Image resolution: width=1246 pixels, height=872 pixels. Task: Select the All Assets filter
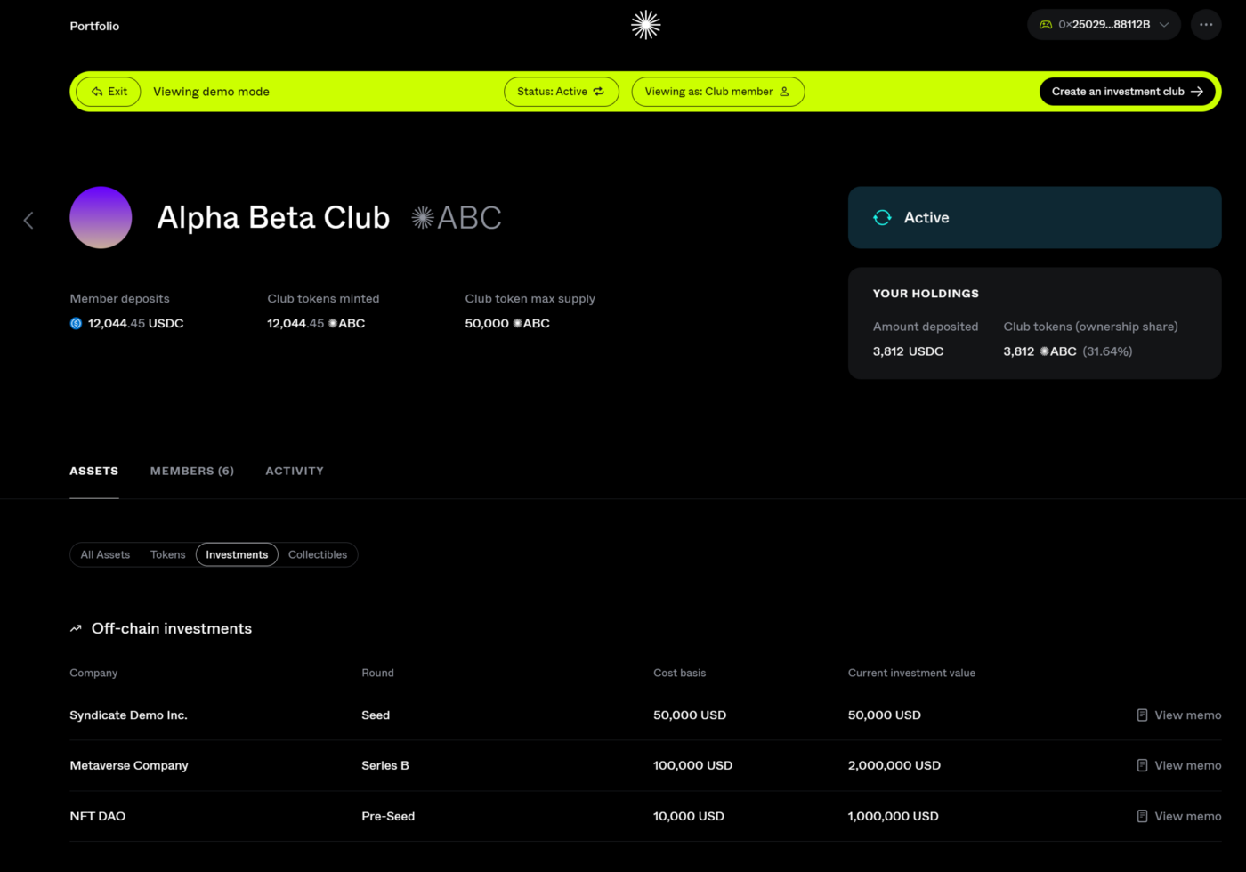coord(105,554)
